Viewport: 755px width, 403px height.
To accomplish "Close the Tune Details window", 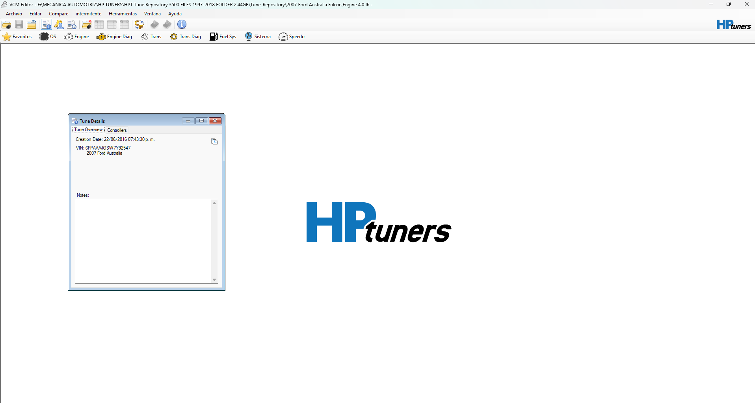I will (x=215, y=121).
